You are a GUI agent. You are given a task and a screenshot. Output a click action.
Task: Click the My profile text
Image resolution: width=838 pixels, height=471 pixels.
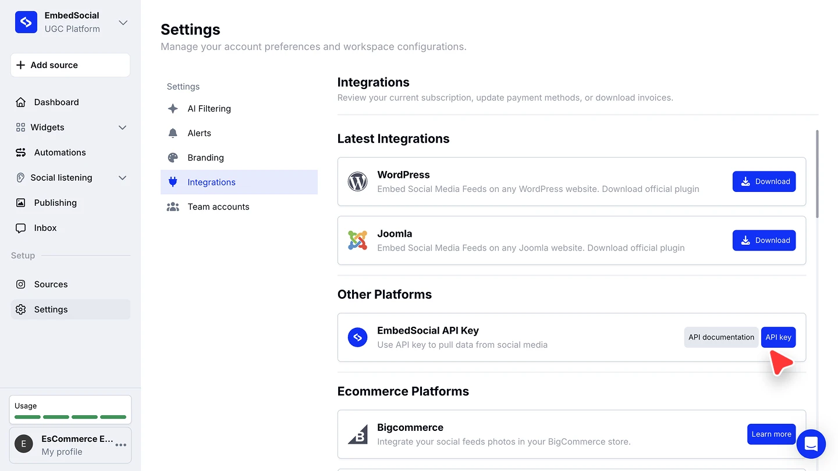coord(62,452)
